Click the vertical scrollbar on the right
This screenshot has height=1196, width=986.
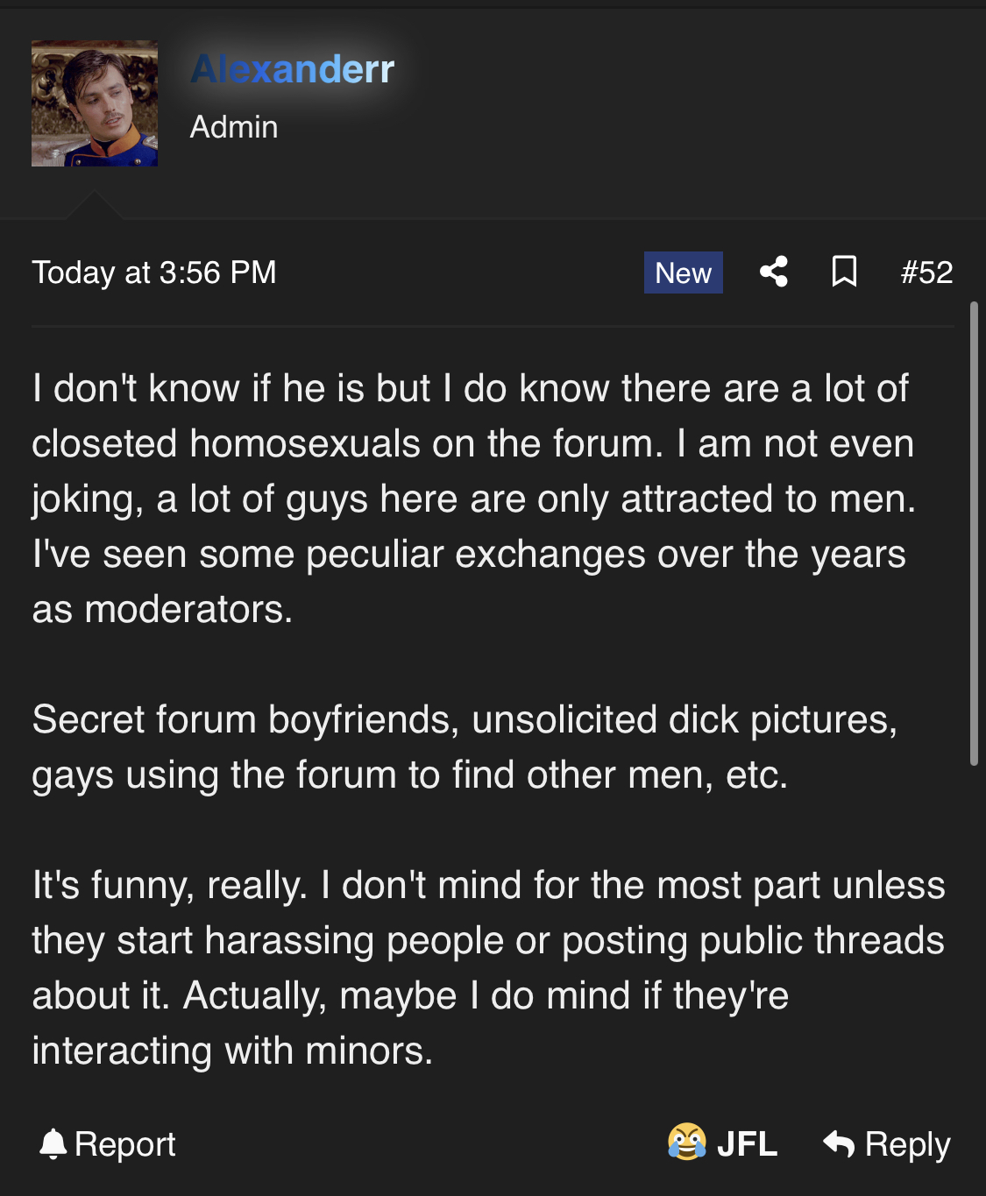click(x=974, y=534)
